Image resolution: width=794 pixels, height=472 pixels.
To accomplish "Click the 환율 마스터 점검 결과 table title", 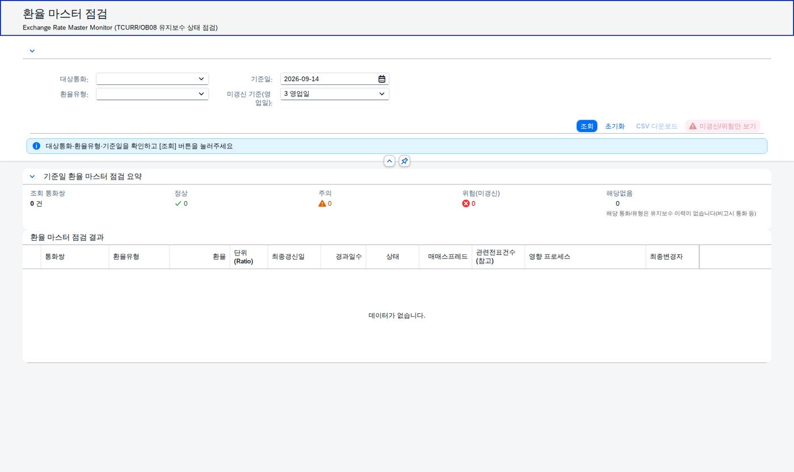I will [x=67, y=237].
